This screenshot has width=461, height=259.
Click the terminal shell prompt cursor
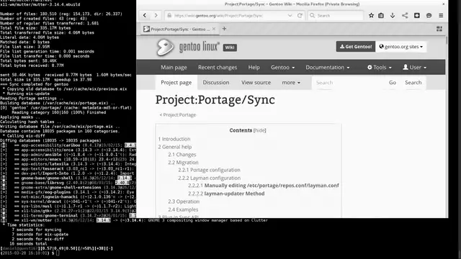pos(58,253)
